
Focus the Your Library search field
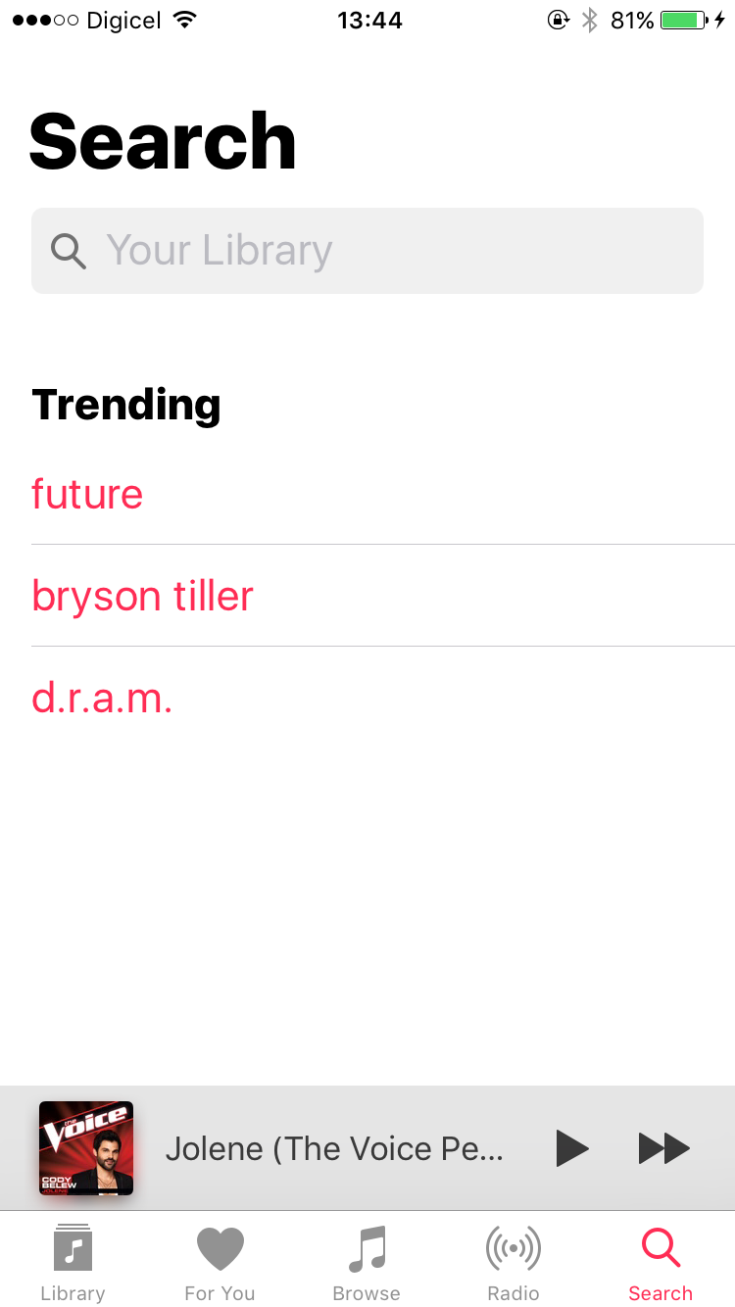click(x=367, y=251)
